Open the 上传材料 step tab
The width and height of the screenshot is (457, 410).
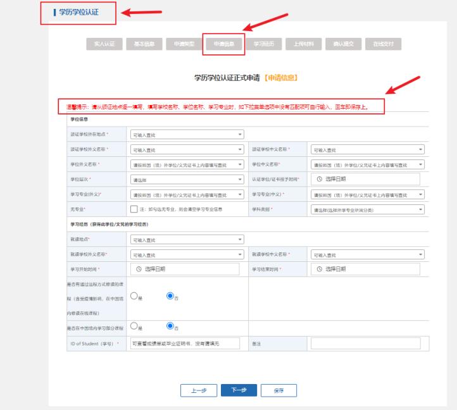tap(304, 44)
